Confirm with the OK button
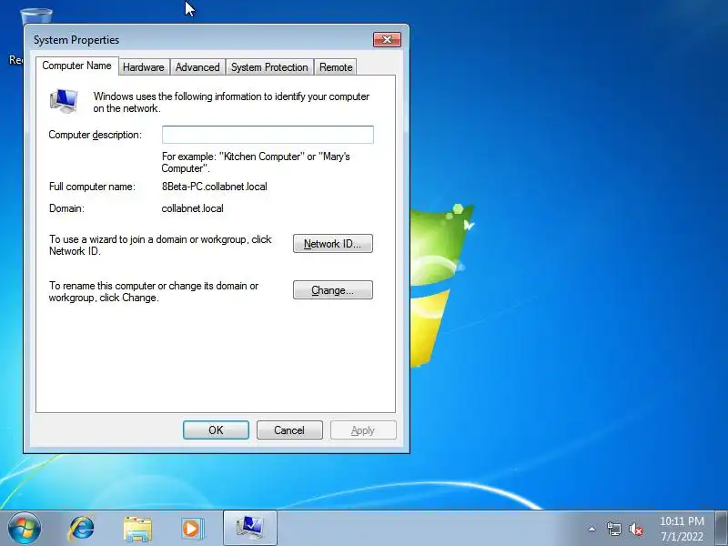 [x=216, y=430]
